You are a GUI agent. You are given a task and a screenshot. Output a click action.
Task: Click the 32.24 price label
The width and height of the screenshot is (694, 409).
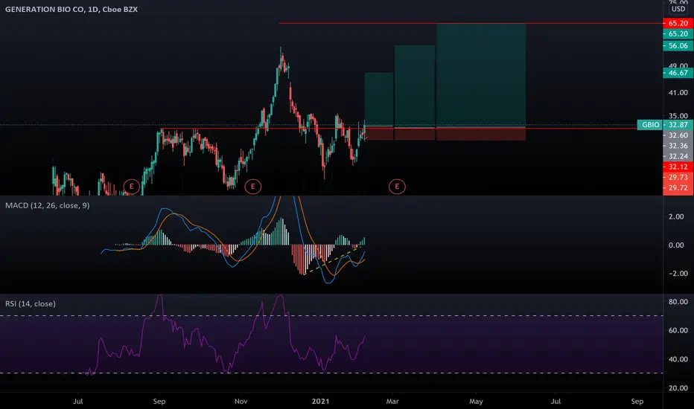(678, 156)
